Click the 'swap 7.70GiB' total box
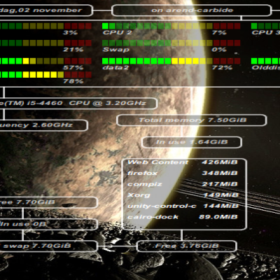Viewport: 280px width, 280px height. click(48, 246)
